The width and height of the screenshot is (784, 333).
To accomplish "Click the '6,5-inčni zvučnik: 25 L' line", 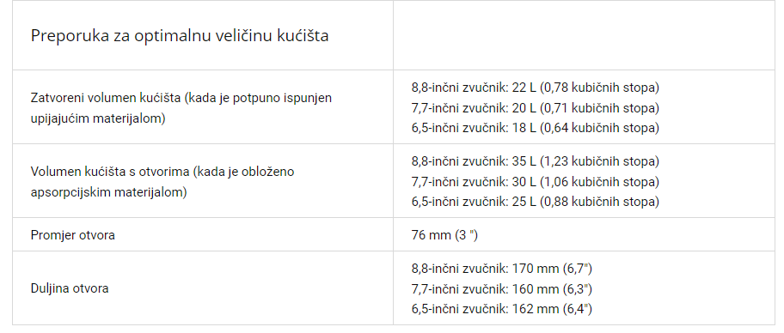I will tap(535, 202).
